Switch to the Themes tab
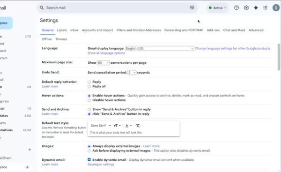The height and width of the screenshot is (172, 281). [61, 39]
